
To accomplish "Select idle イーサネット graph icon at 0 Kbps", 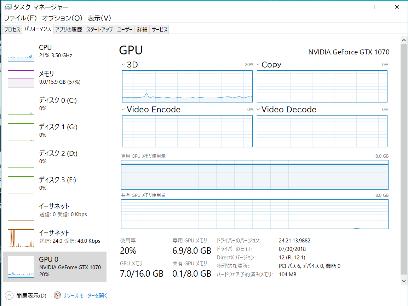I will [x=21, y=212].
